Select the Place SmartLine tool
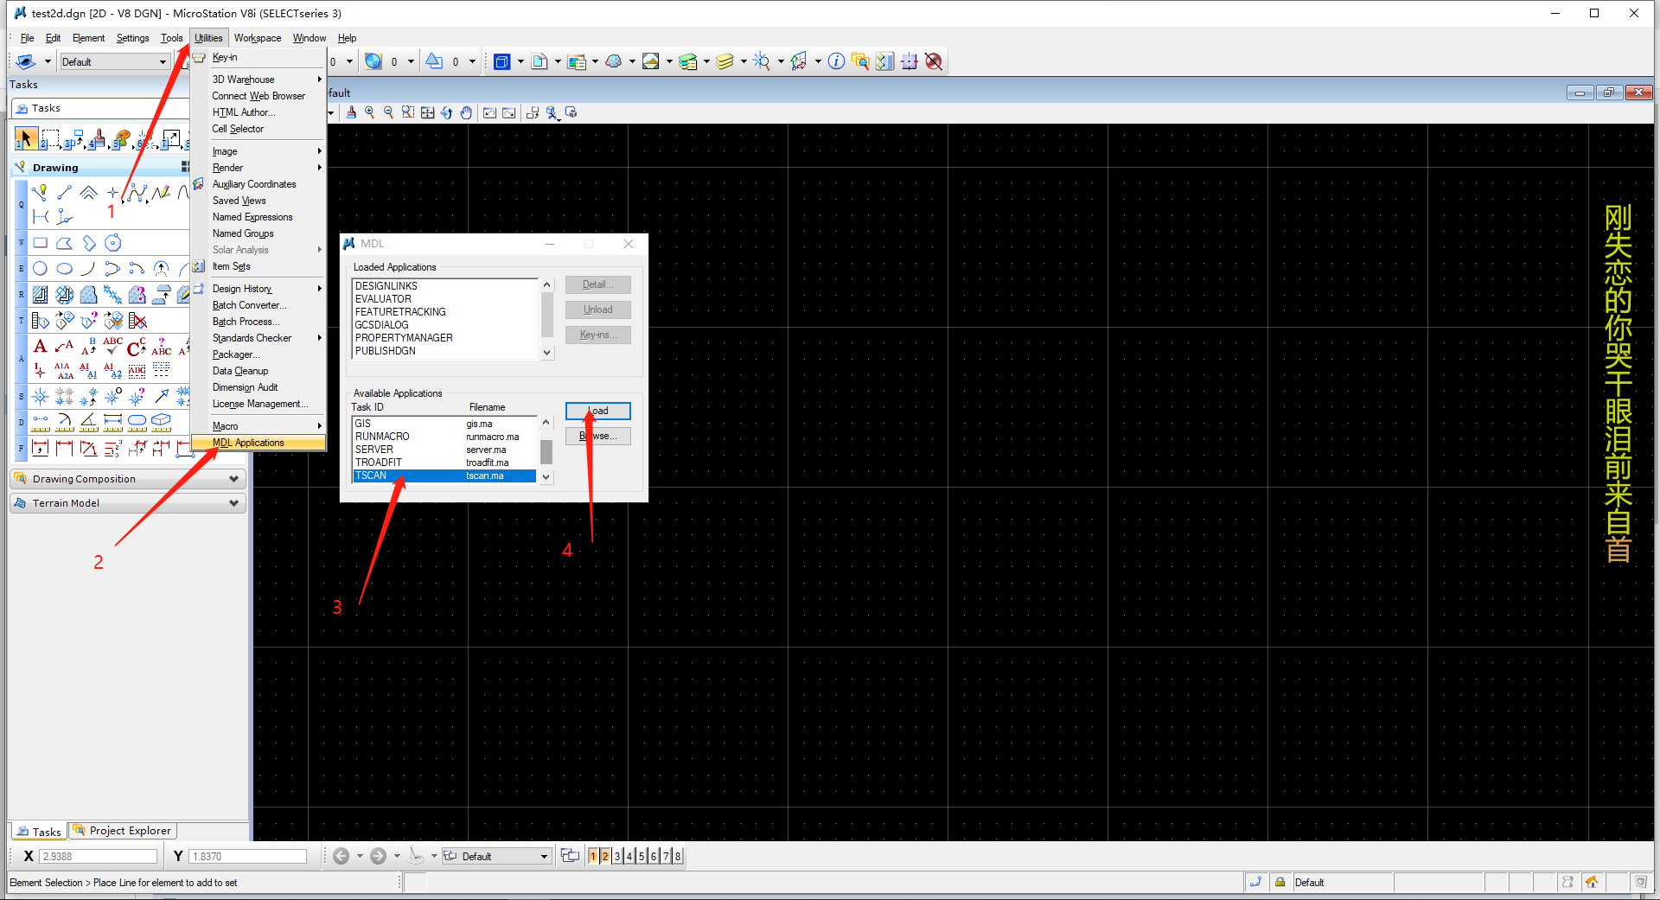 (x=40, y=192)
